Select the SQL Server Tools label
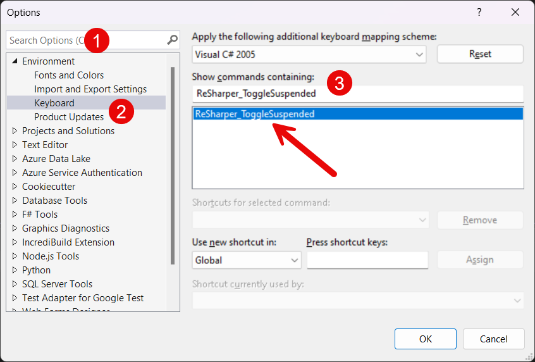The image size is (535, 362). 58,284
